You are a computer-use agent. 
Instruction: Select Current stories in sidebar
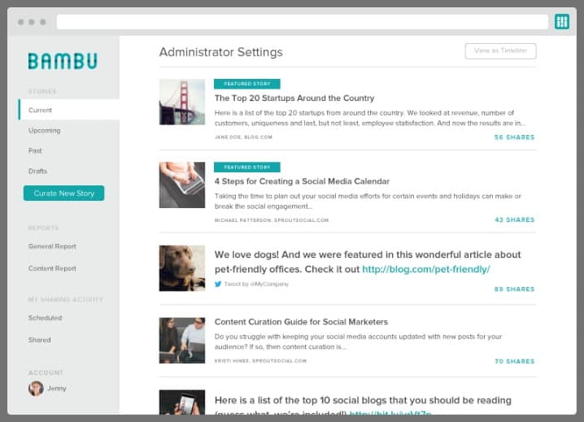[41, 110]
